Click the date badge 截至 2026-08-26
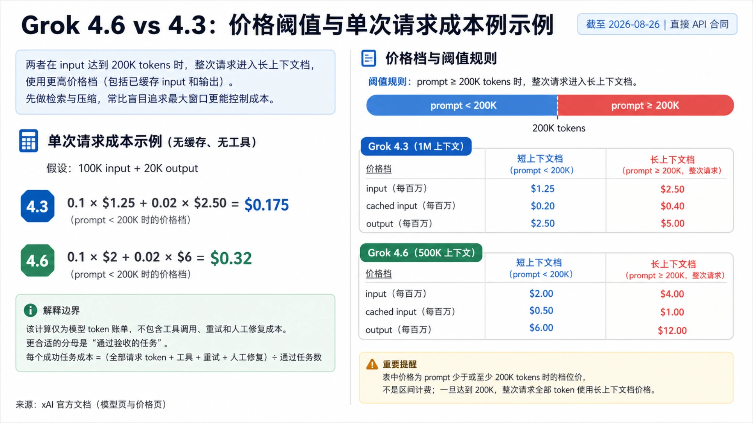The width and height of the screenshot is (753, 423). tap(657, 24)
